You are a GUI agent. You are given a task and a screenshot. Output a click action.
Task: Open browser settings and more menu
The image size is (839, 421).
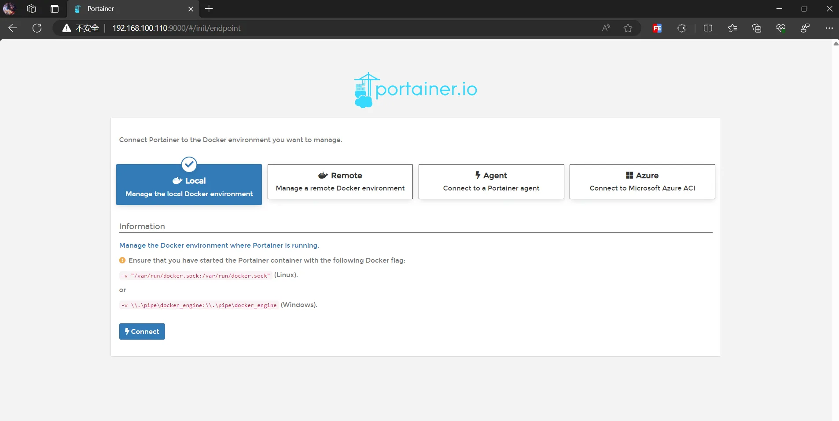[x=829, y=28]
